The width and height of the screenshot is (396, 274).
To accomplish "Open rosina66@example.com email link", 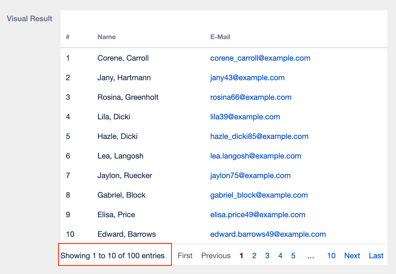I will point(251,97).
